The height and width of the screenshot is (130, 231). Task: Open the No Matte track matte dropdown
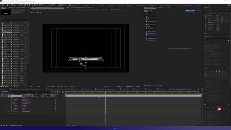click(x=47, y=96)
